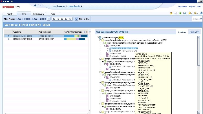This screenshot has width=203, height=114.
Task: Select the Flow tab
Action: tap(24, 14)
